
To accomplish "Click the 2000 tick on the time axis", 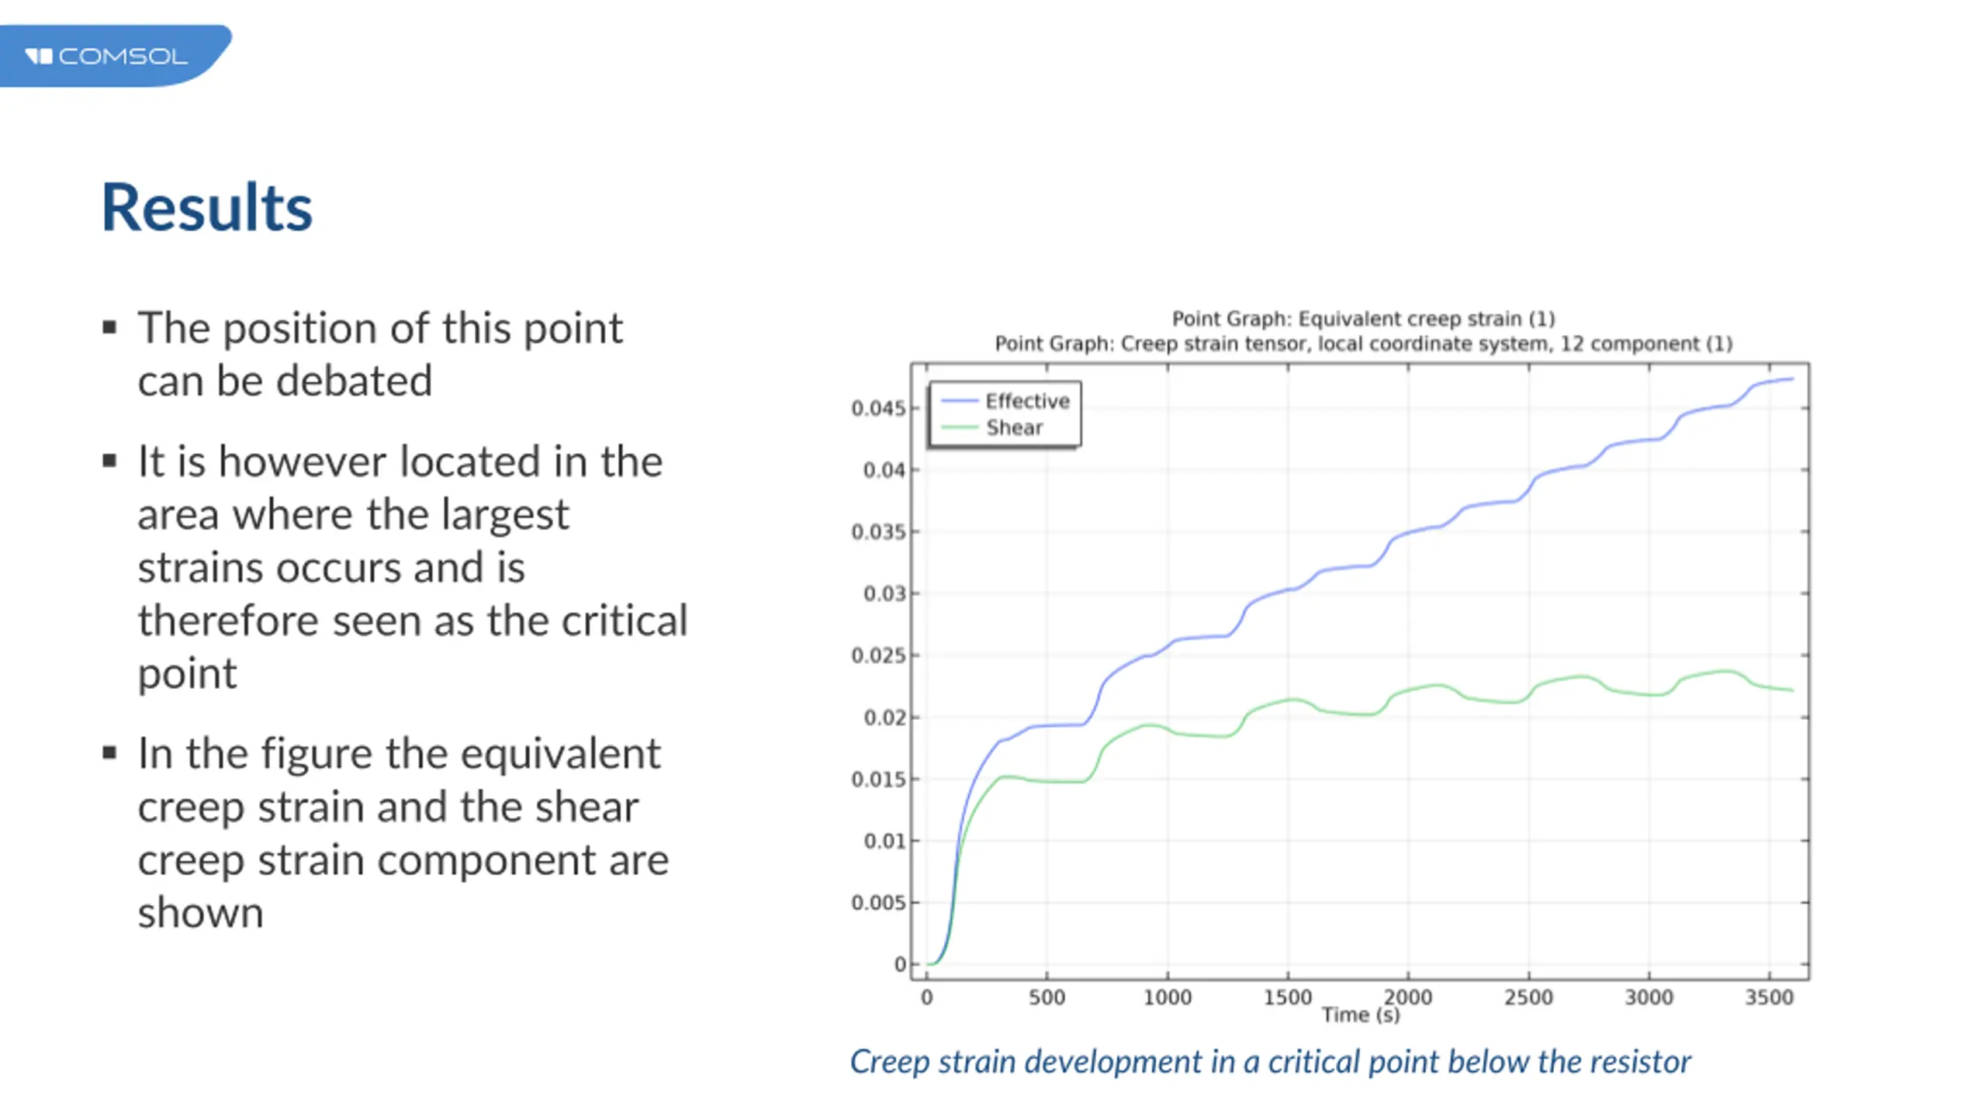I will click(1407, 997).
